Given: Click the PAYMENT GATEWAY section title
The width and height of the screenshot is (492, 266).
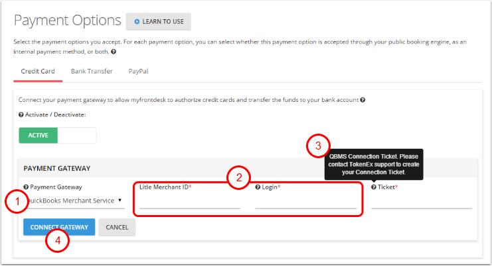Looking at the screenshot, I should click(57, 169).
